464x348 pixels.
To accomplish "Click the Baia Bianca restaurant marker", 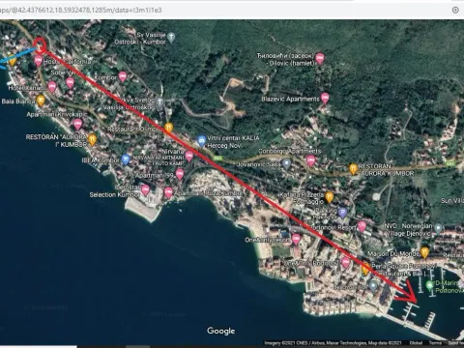I will click(41, 101).
